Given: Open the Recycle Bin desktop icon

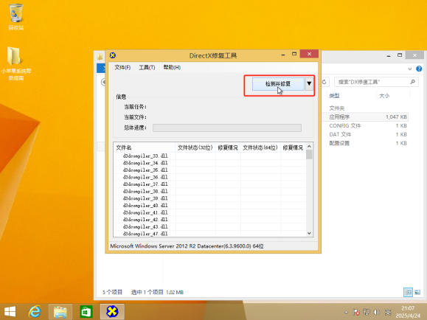Looking at the screenshot, I should 16,17.
